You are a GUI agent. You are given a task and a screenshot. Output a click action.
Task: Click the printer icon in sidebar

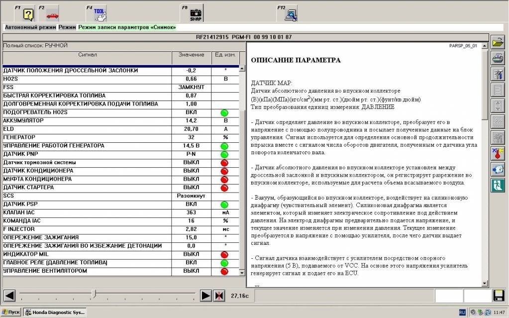498,58
